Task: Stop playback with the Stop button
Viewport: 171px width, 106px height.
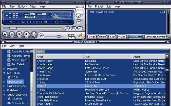Action: [26, 34]
